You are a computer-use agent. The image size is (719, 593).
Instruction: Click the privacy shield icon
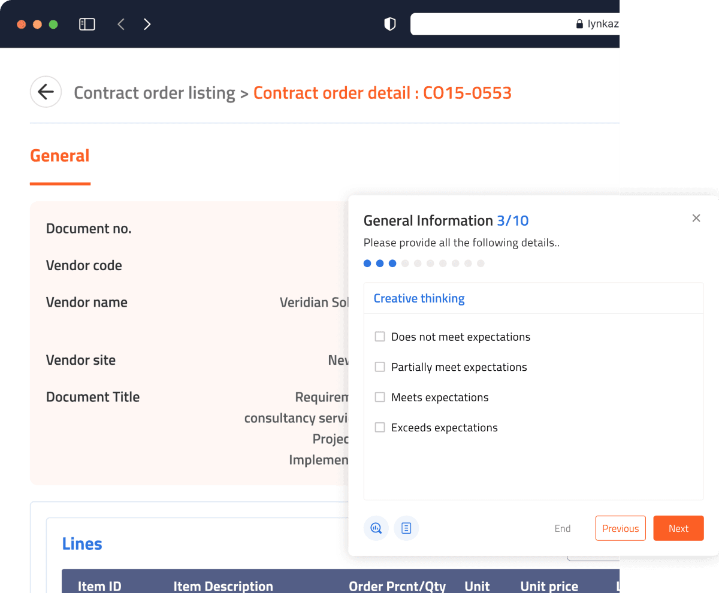click(x=390, y=24)
